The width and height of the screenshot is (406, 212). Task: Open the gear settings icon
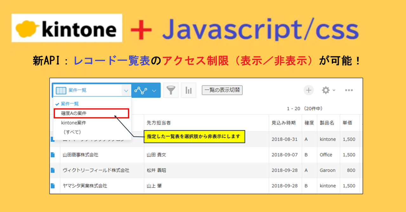pyautogui.click(x=326, y=90)
